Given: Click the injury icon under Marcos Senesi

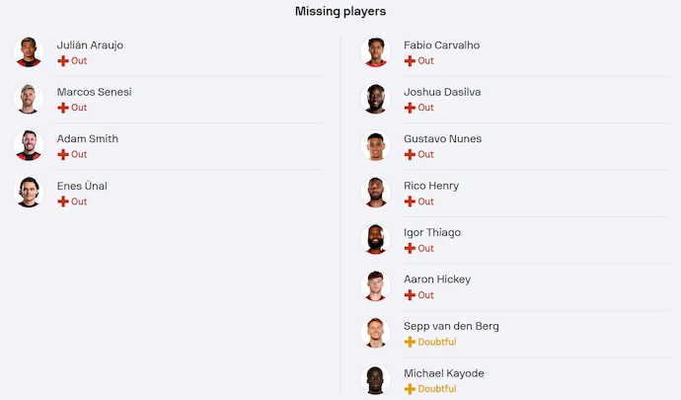Looking at the screenshot, I should coord(63,108).
